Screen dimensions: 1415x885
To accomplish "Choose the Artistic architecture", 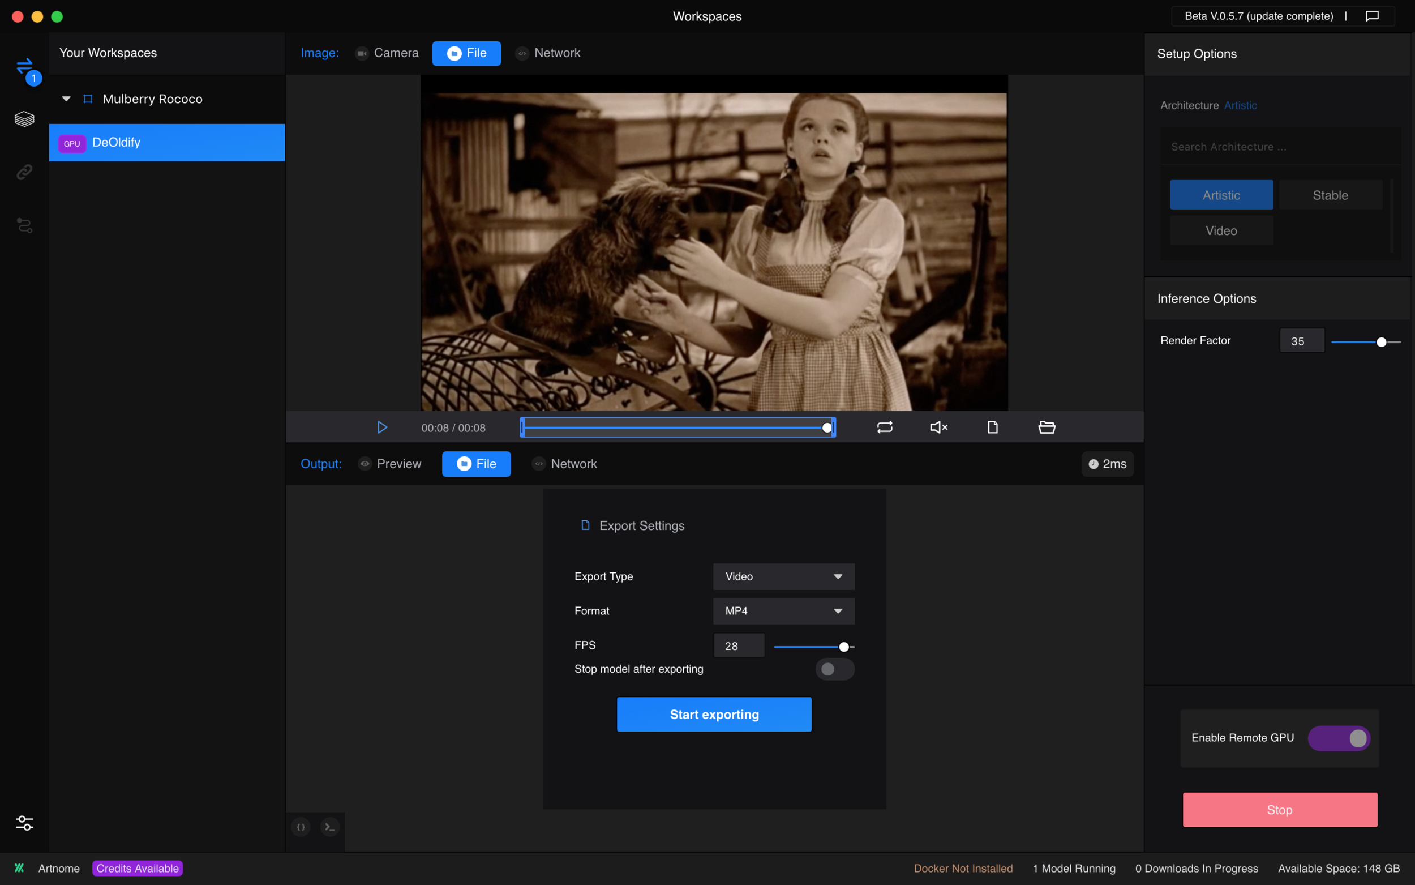I will point(1221,195).
